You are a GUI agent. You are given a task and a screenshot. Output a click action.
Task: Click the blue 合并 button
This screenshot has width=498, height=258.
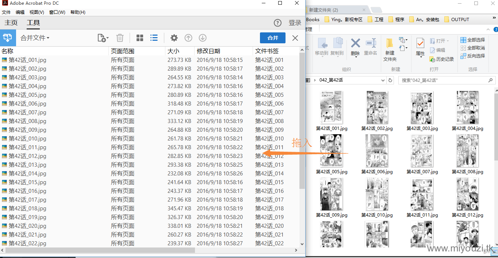tap(273, 38)
